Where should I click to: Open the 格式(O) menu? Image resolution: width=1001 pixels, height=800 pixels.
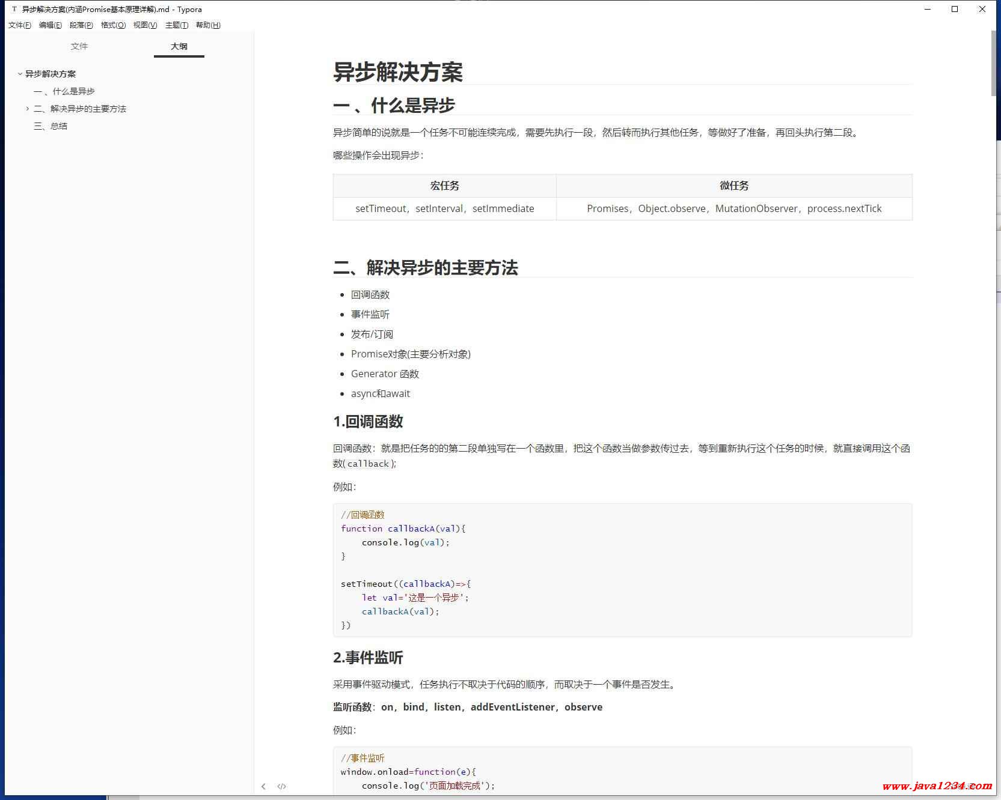(113, 25)
